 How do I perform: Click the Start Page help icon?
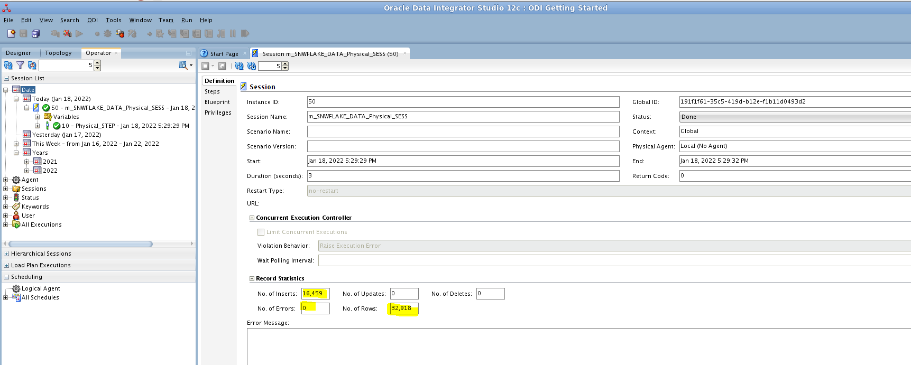(x=204, y=53)
